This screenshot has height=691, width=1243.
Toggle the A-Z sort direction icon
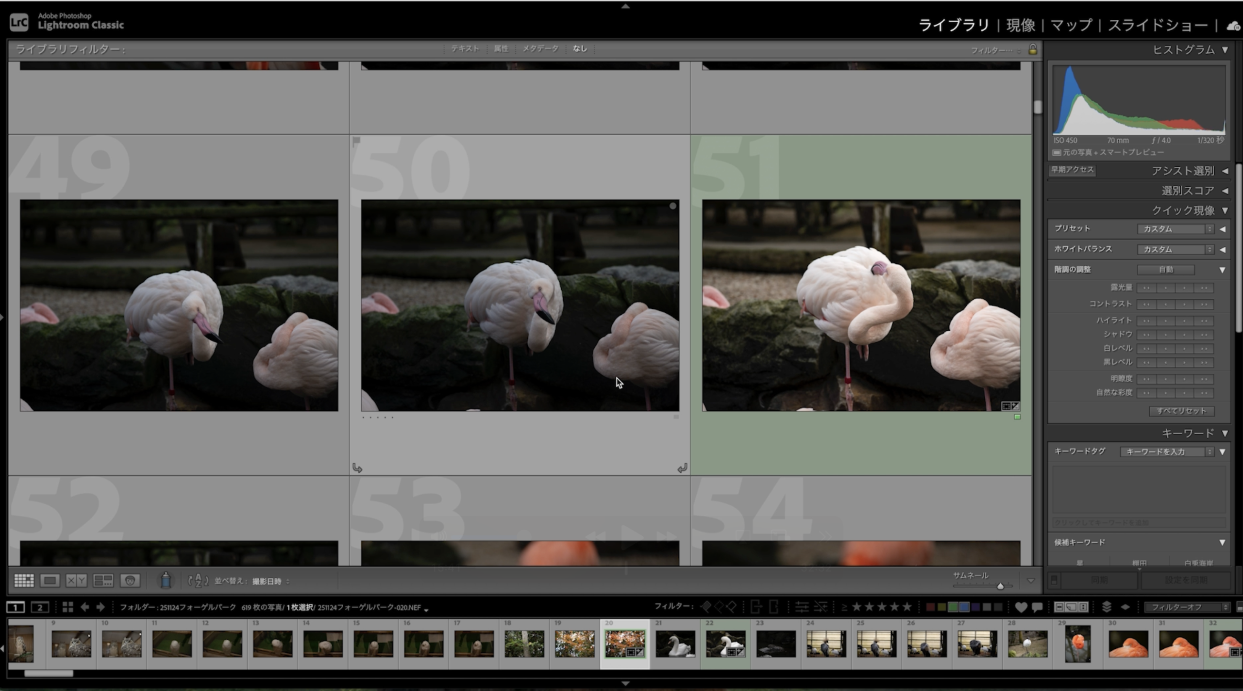[x=198, y=580]
